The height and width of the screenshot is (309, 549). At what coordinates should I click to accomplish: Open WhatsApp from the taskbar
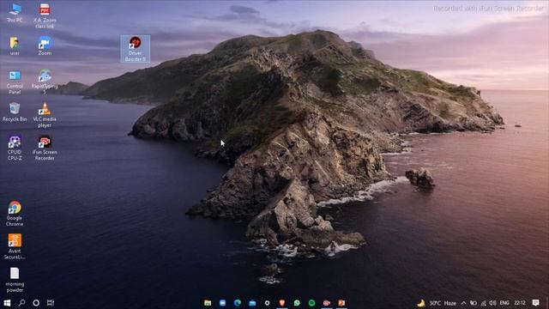click(x=297, y=303)
